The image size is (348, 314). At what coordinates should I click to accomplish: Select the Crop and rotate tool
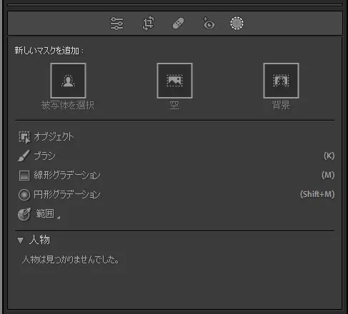[148, 23]
